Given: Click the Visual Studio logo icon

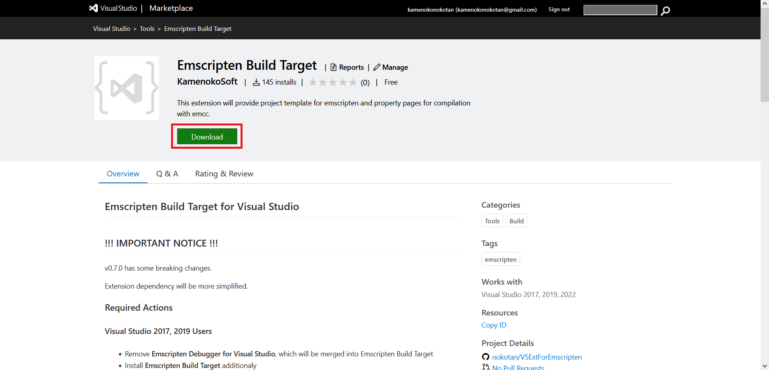Looking at the screenshot, I should (94, 8).
